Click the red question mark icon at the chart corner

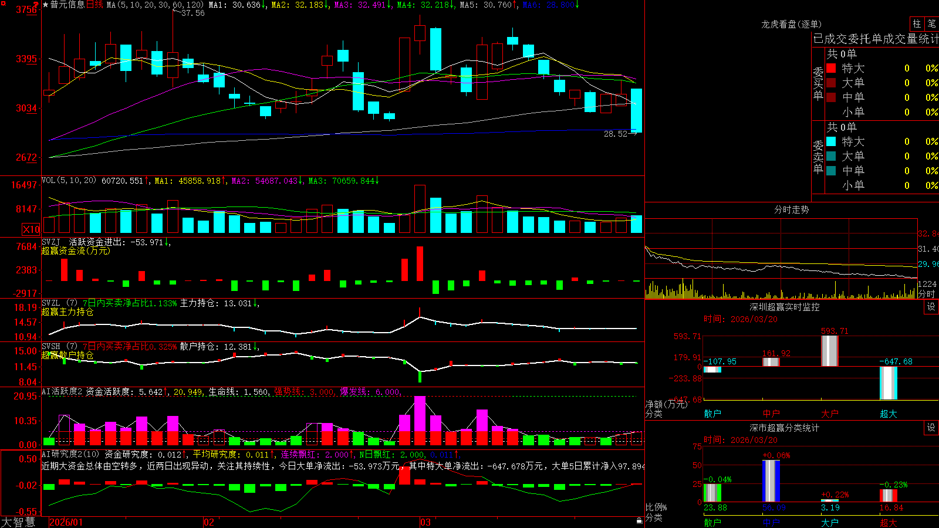coord(36,4)
